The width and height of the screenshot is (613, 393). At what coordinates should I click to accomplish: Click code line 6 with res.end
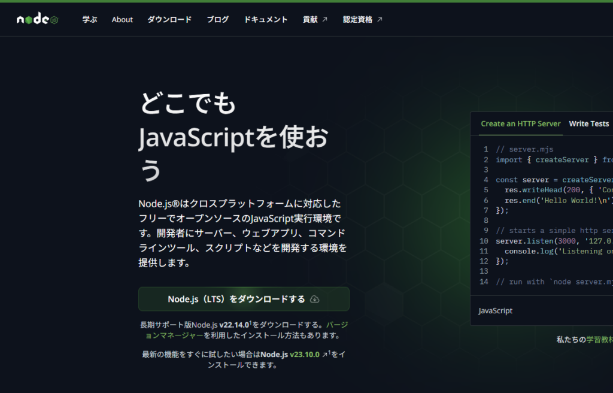(559, 201)
